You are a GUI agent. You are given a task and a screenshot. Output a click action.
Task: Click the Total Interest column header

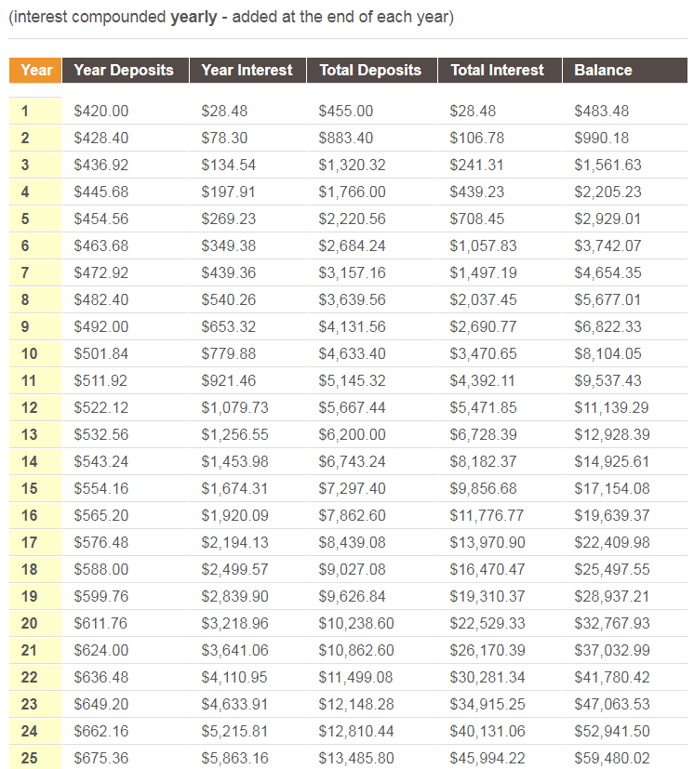pos(498,70)
